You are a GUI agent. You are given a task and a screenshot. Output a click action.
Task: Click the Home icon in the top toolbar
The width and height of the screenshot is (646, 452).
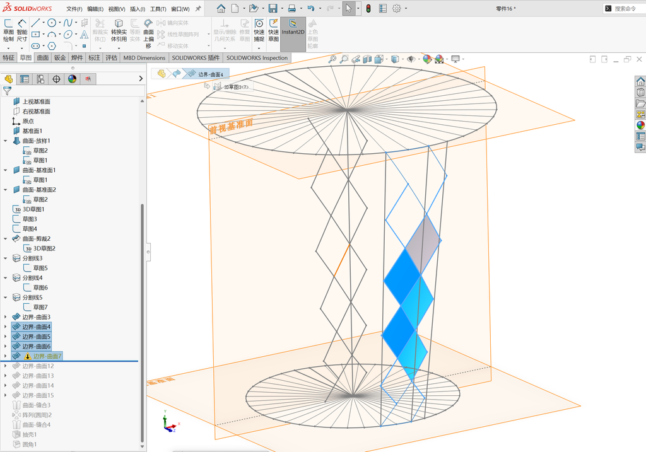(221, 8)
